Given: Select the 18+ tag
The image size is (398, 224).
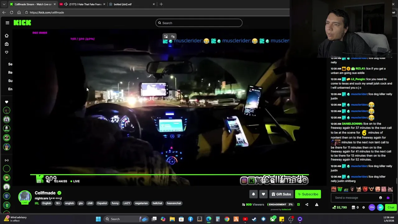Looking at the screenshot, I should [58, 203].
